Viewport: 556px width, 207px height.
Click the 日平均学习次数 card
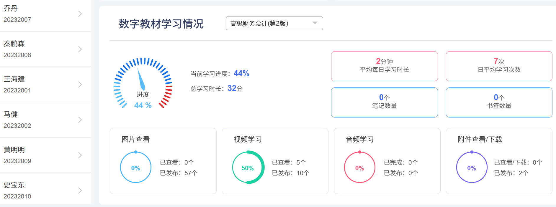click(x=499, y=66)
